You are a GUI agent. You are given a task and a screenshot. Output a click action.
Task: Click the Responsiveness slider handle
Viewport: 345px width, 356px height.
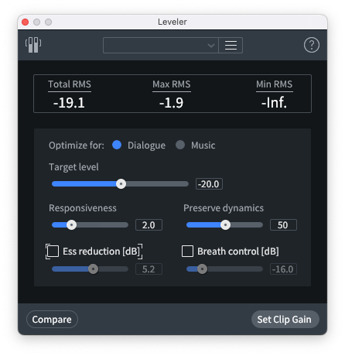click(71, 225)
